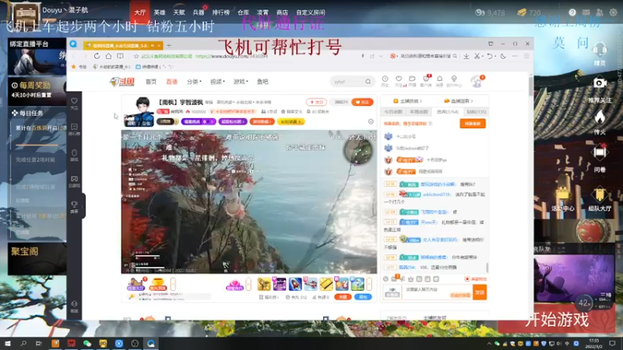Reload the Douyu page in the browser

coord(97,56)
